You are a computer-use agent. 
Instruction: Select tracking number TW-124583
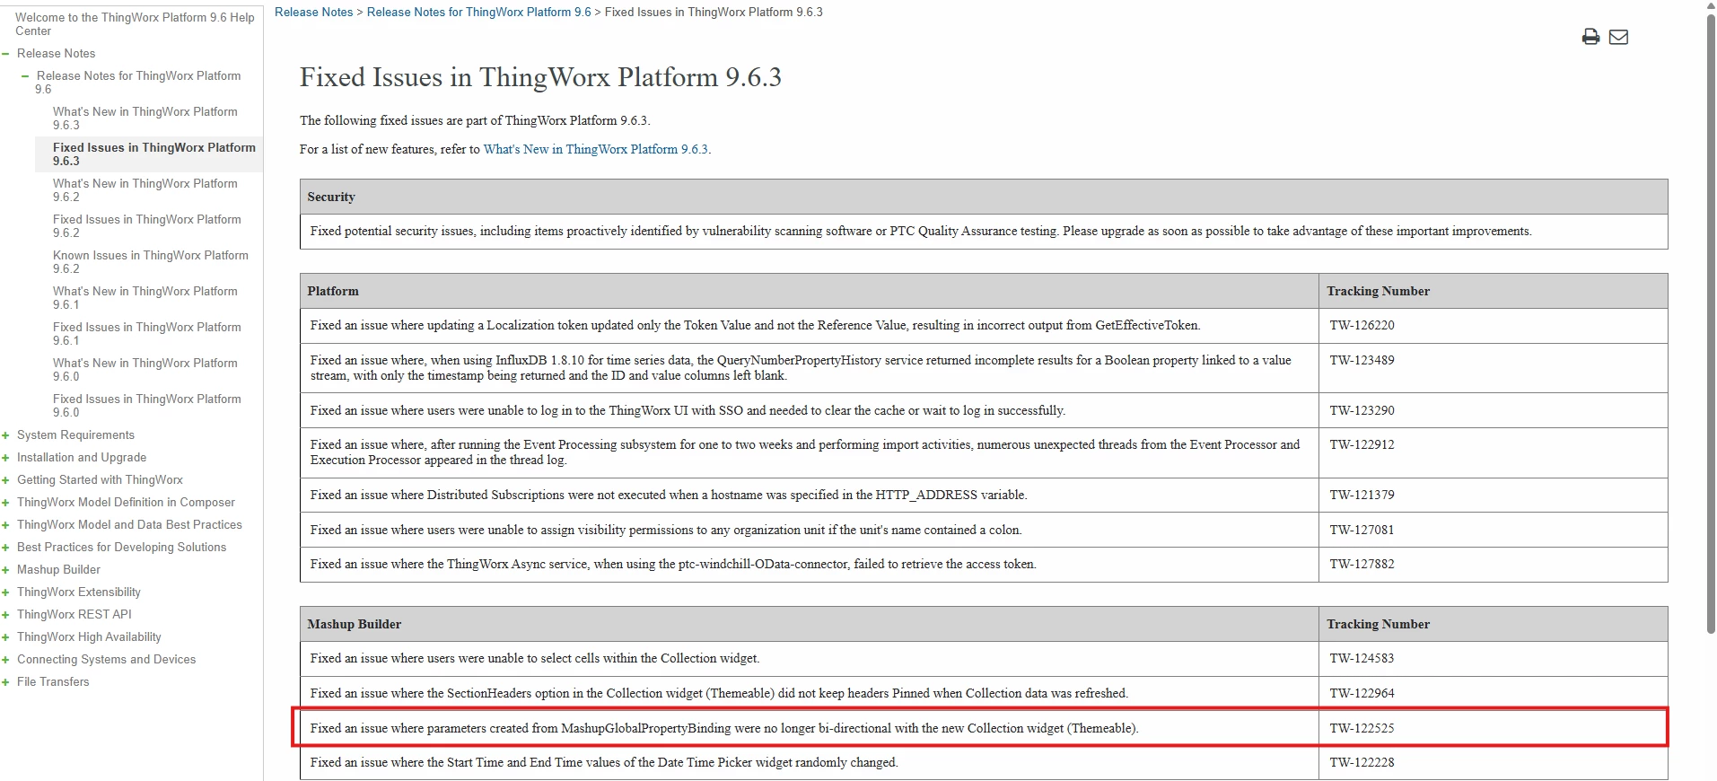(1362, 659)
